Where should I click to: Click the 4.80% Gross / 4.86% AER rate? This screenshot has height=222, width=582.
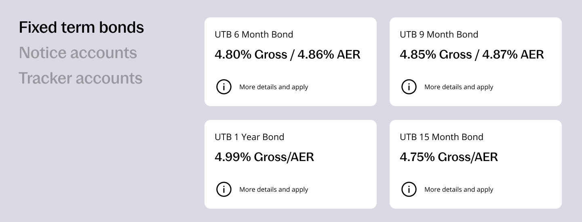287,54
